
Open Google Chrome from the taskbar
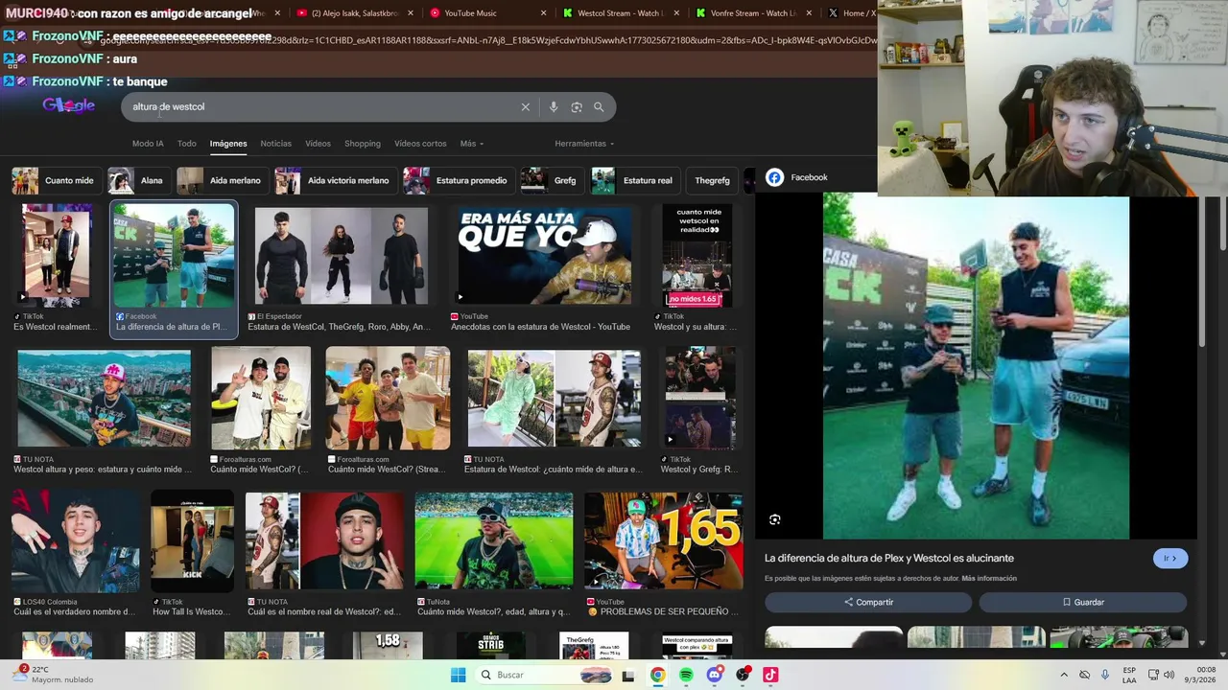tap(657, 675)
